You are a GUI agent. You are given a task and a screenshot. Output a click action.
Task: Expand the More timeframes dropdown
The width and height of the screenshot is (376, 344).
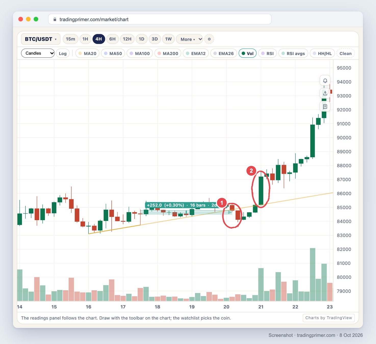click(189, 39)
